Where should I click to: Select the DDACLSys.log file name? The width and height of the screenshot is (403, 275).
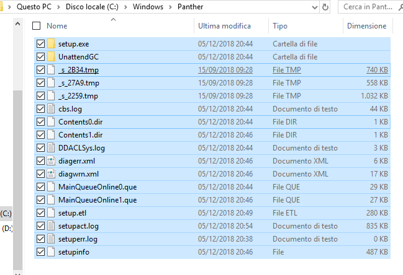pos(81,148)
